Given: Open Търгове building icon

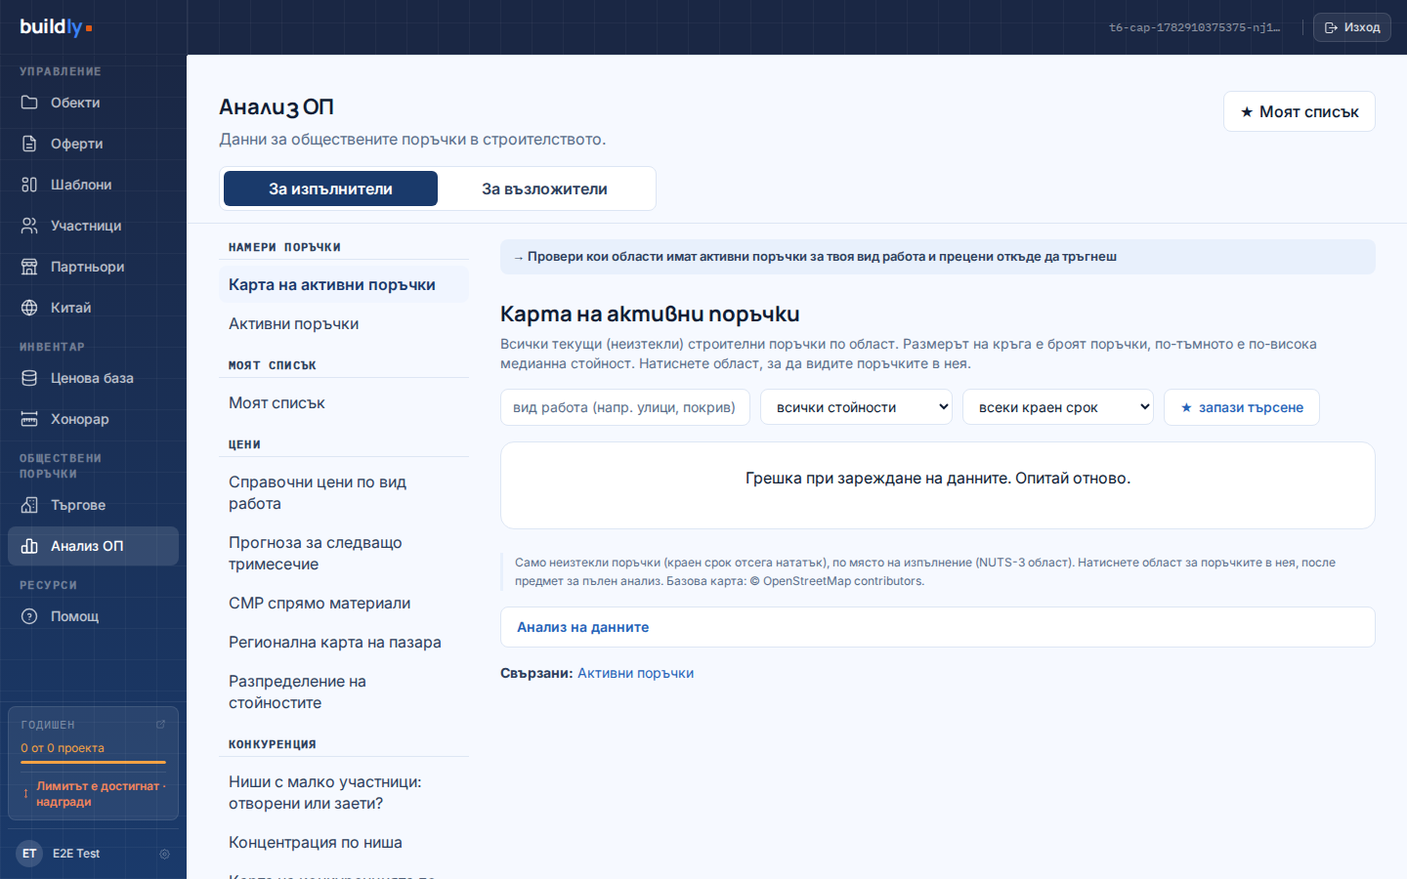Looking at the screenshot, I should click(x=29, y=505).
